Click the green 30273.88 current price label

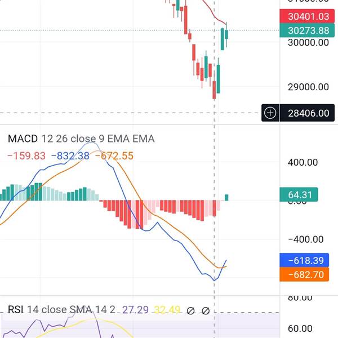(x=307, y=30)
